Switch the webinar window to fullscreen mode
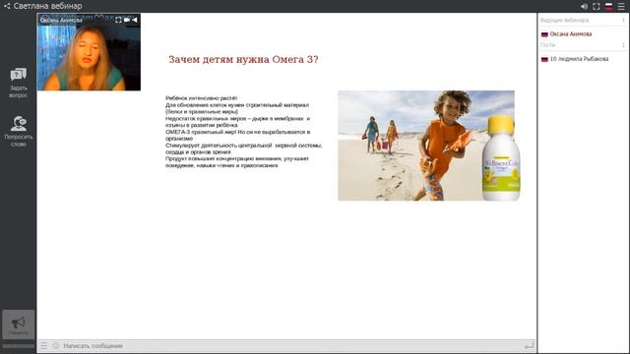The image size is (630, 354). click(597, 7)
